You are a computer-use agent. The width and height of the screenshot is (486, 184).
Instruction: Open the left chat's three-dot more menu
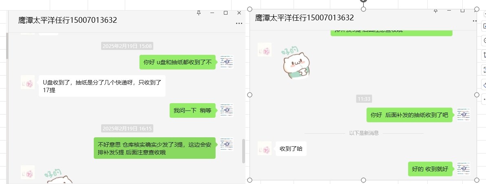(239, 24)
